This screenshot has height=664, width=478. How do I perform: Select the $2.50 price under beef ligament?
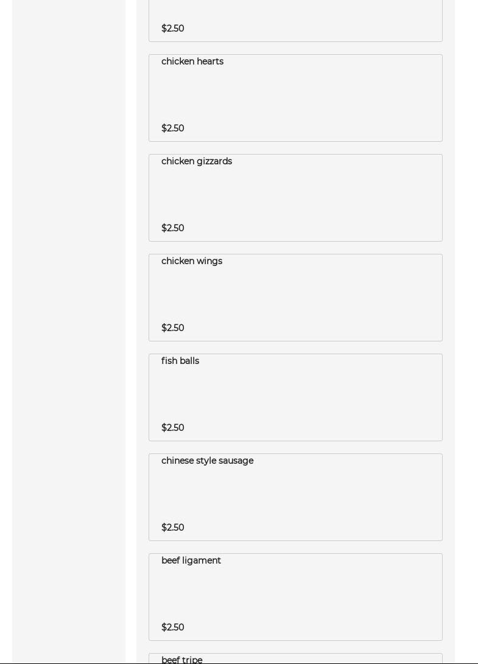[x=173, y=627]
